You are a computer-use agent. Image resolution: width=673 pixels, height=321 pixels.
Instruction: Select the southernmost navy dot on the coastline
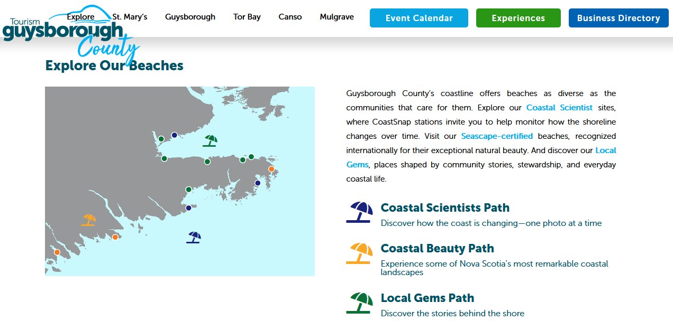tap(188, 208)
